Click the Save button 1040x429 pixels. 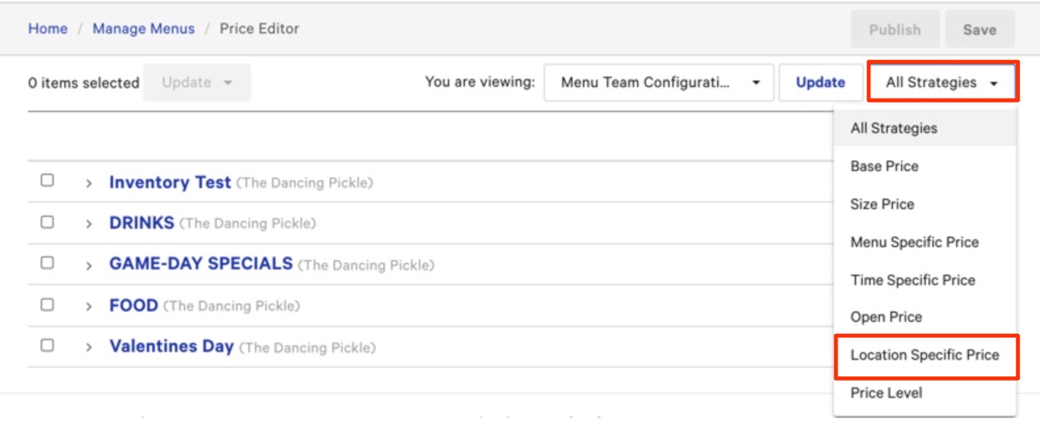click(979, 29)
